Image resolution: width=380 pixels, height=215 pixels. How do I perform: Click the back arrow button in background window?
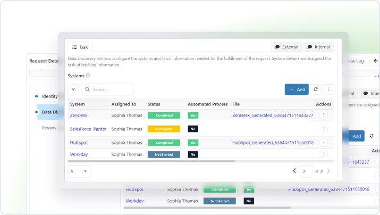tap(375, 61)
